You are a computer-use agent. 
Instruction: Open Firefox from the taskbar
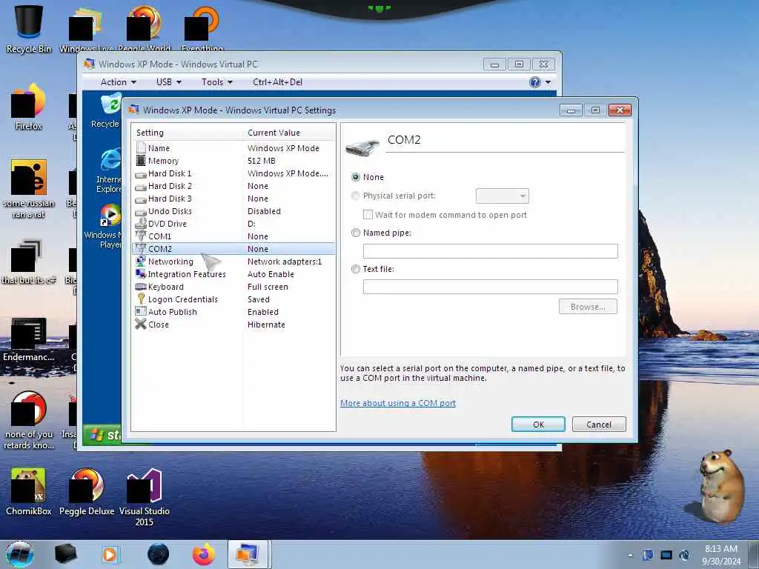204,554
